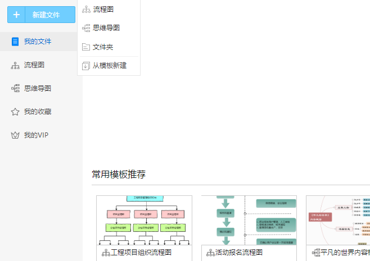Select 思维导图 in the left sidebar
The image size is (370, 261).
tap(39, 88)
